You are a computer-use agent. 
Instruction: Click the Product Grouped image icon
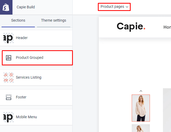point(9,58)
